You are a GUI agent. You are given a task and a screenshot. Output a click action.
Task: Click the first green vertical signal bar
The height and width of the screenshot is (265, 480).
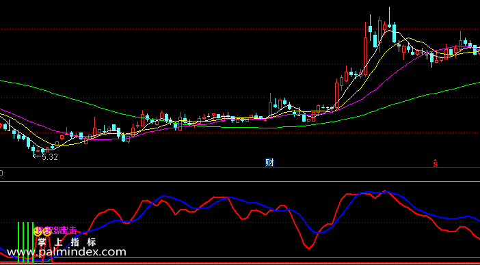[x=18, y=242]
